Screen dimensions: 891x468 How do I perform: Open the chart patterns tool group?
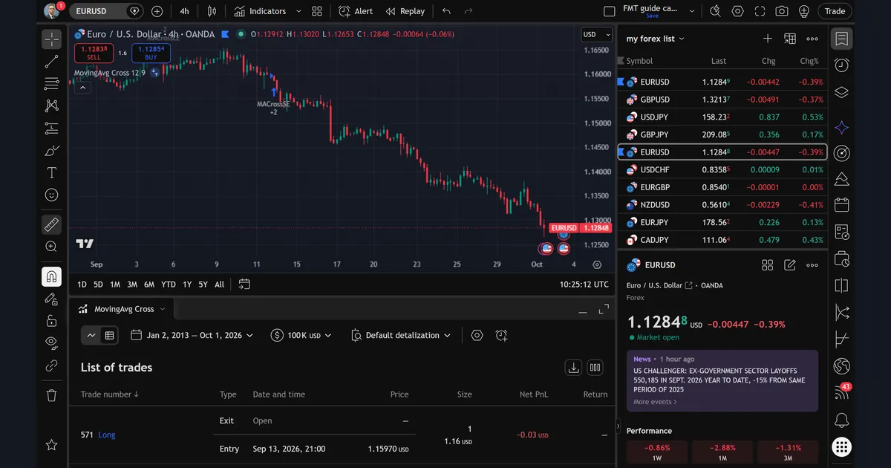click(51, 105)
